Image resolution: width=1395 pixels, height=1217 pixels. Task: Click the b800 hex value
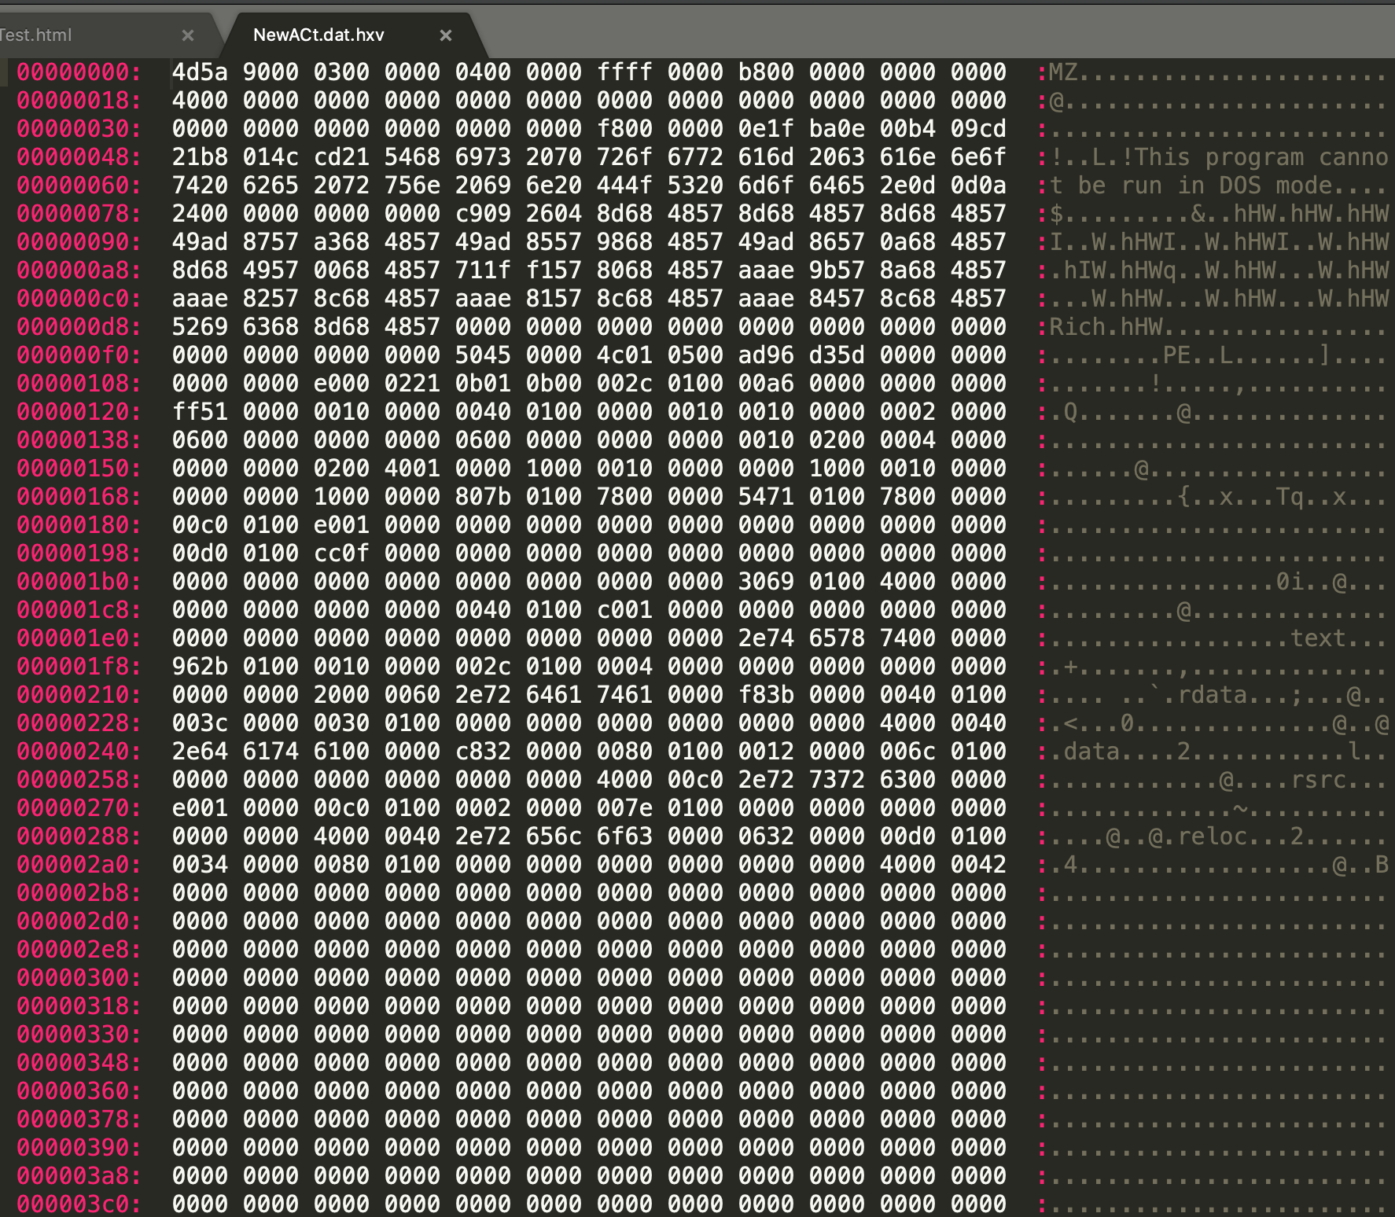(x=766, y=72)
